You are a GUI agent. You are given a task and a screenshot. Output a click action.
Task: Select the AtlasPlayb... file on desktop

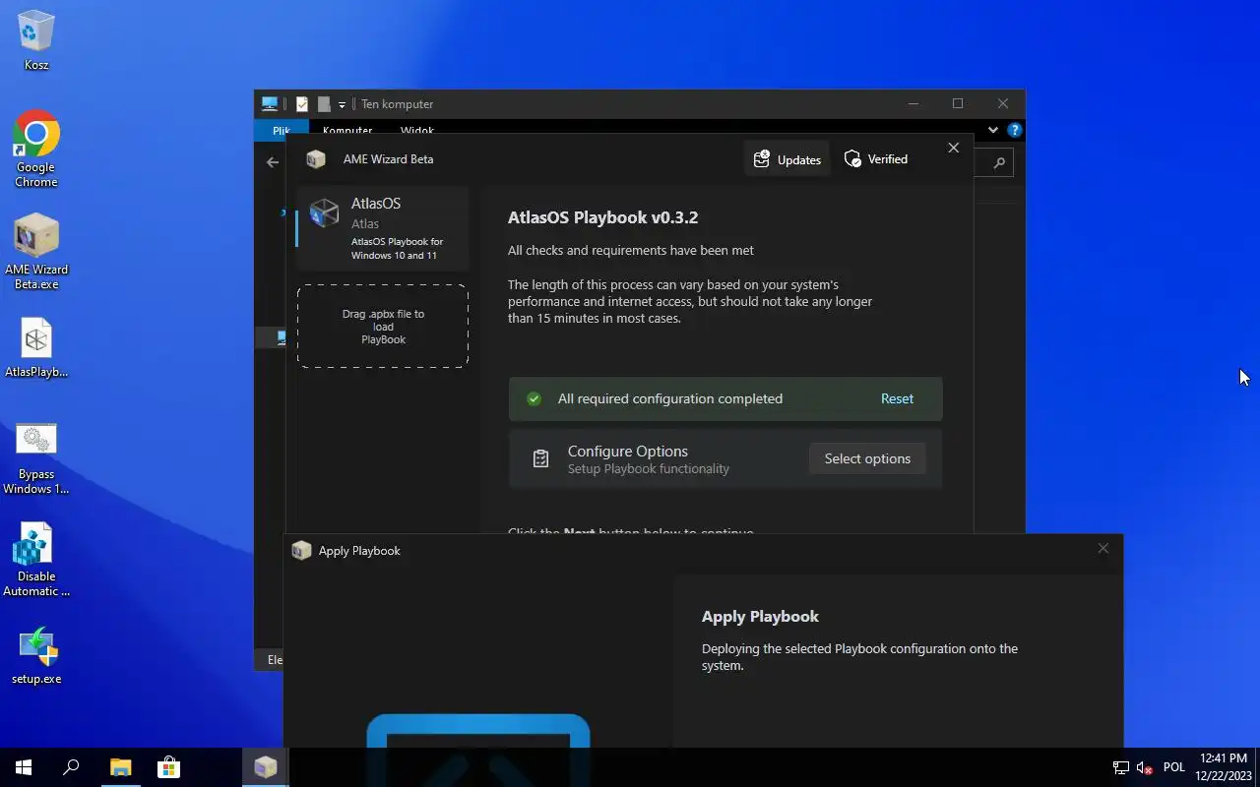click(x=36, y=348)
